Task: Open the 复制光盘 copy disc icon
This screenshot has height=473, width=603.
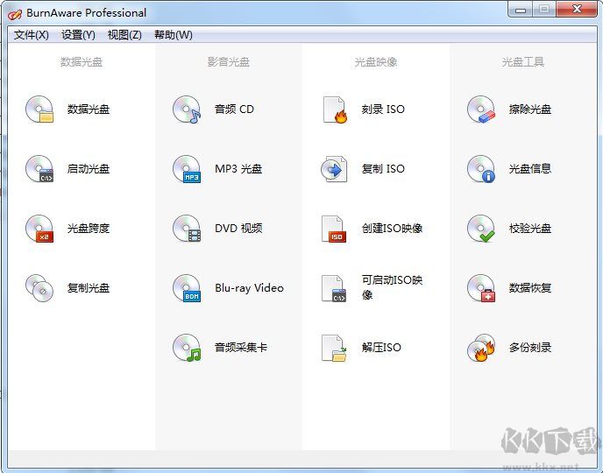Action: tap(39, 288)
